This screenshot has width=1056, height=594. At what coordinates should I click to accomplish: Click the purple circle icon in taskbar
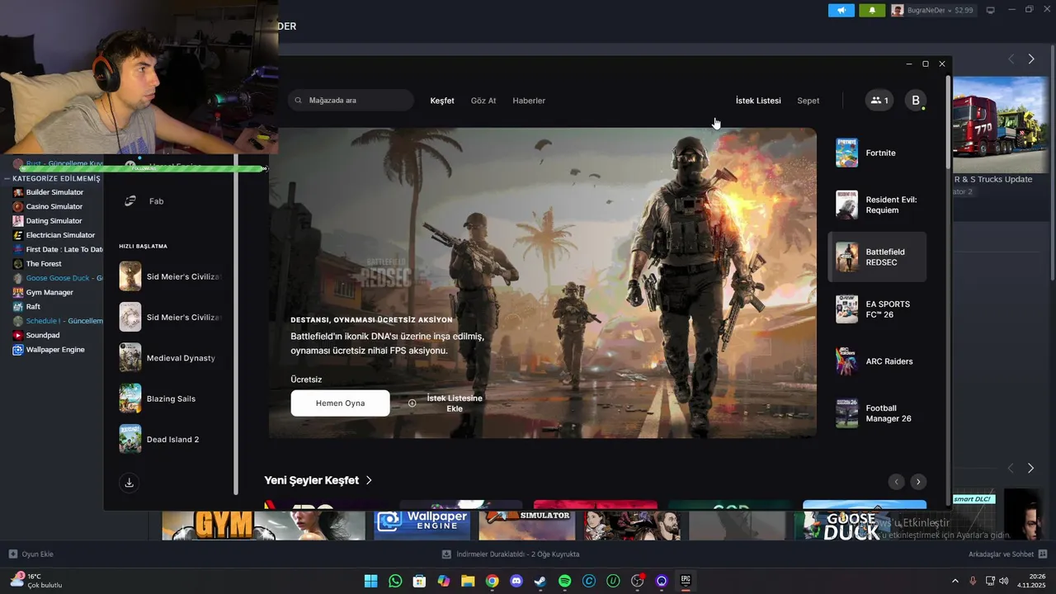pos(662,581)
